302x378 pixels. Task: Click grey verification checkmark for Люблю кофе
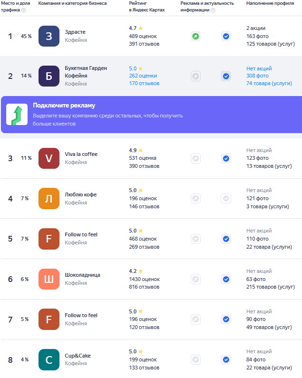(226, 198)
